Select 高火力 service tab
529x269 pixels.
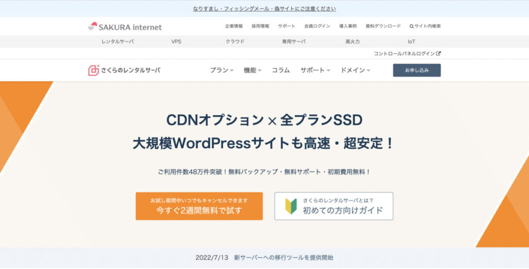pos(352,41)
